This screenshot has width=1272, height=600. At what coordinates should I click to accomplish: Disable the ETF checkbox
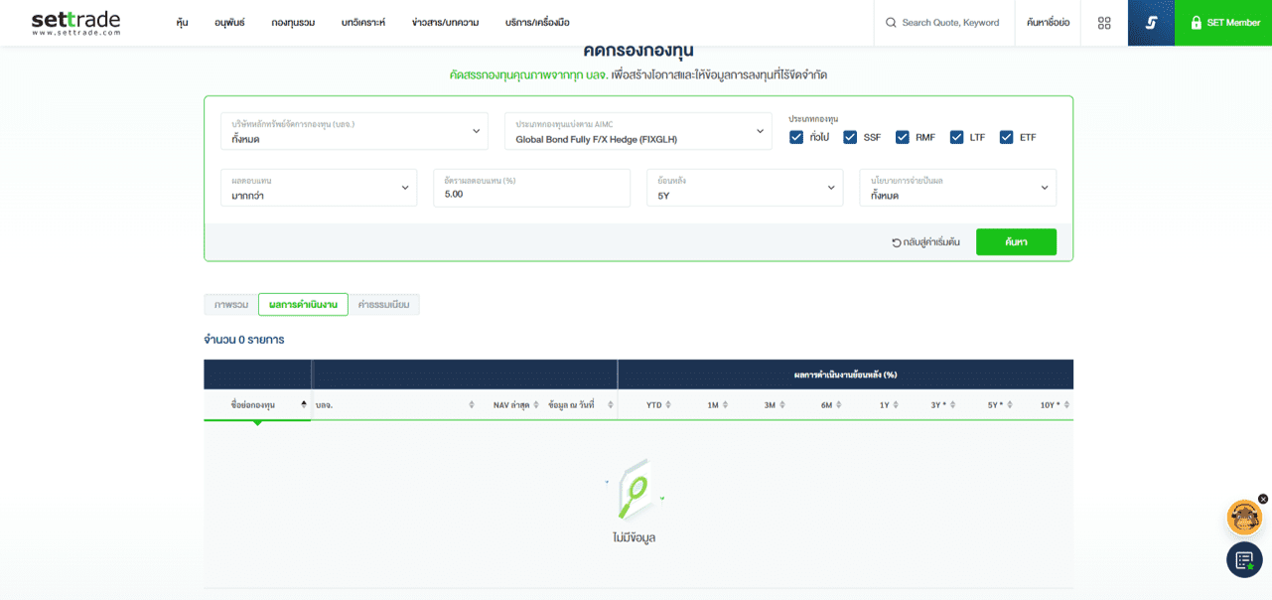coord(1006,137)
